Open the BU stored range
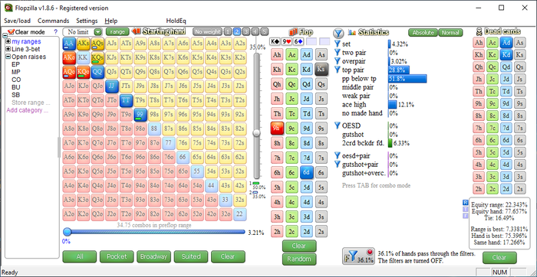Image resolution: width=537 pixels, height=277 pixels. click(x=15, y=87)
